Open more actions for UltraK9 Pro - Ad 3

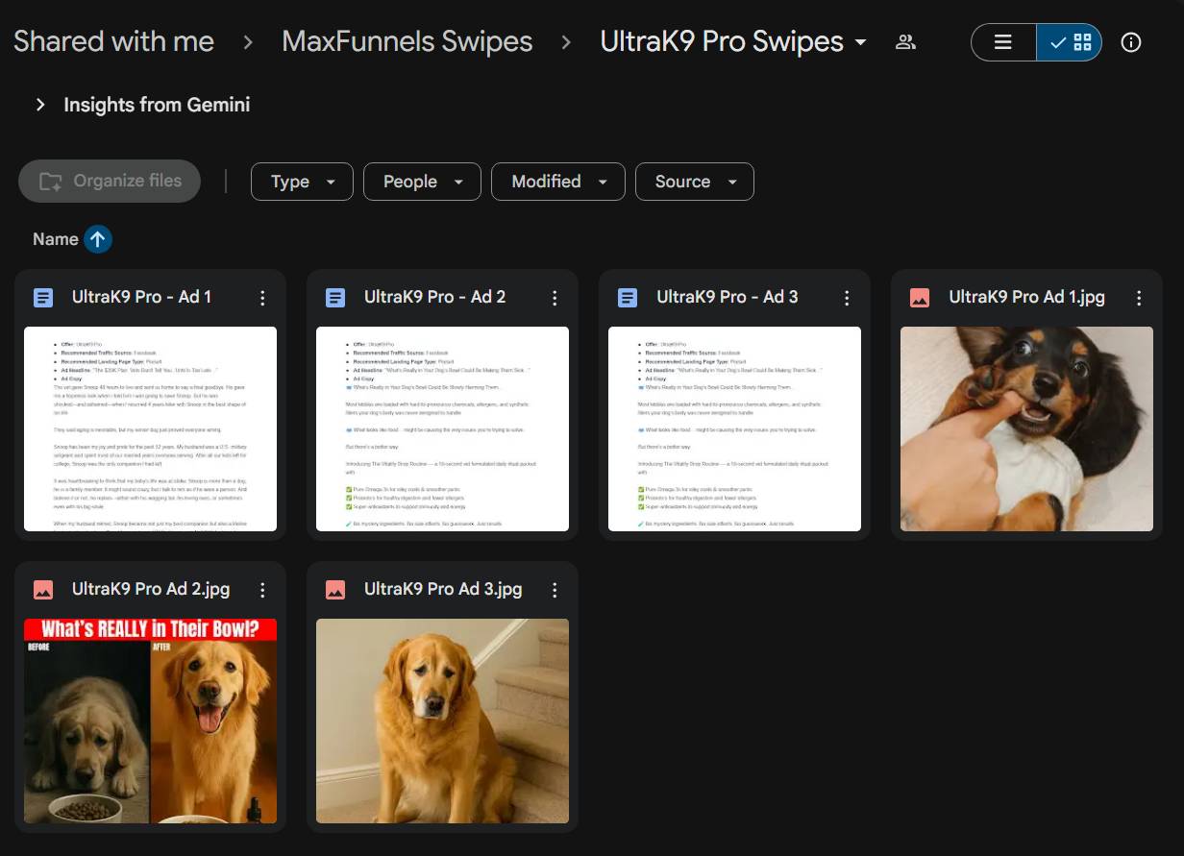(x=847, y=298)
